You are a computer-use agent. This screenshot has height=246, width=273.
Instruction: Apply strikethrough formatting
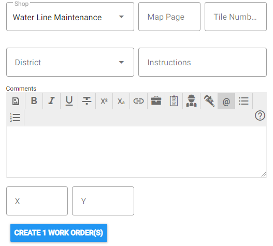tap(87, 101)
